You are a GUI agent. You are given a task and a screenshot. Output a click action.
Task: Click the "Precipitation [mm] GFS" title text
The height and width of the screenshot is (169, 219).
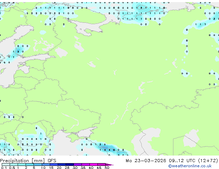28,161
